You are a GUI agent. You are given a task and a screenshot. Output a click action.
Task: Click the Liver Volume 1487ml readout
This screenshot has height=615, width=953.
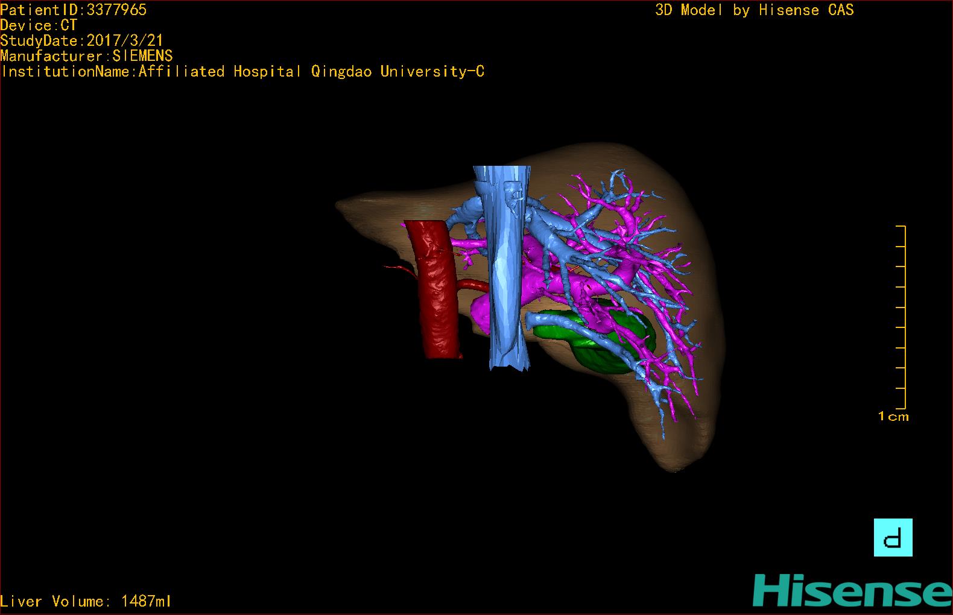tap(86, 601)
